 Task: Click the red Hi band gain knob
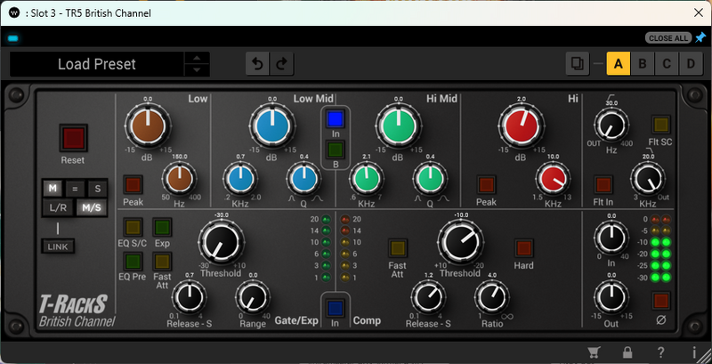(x=521, y=125)
